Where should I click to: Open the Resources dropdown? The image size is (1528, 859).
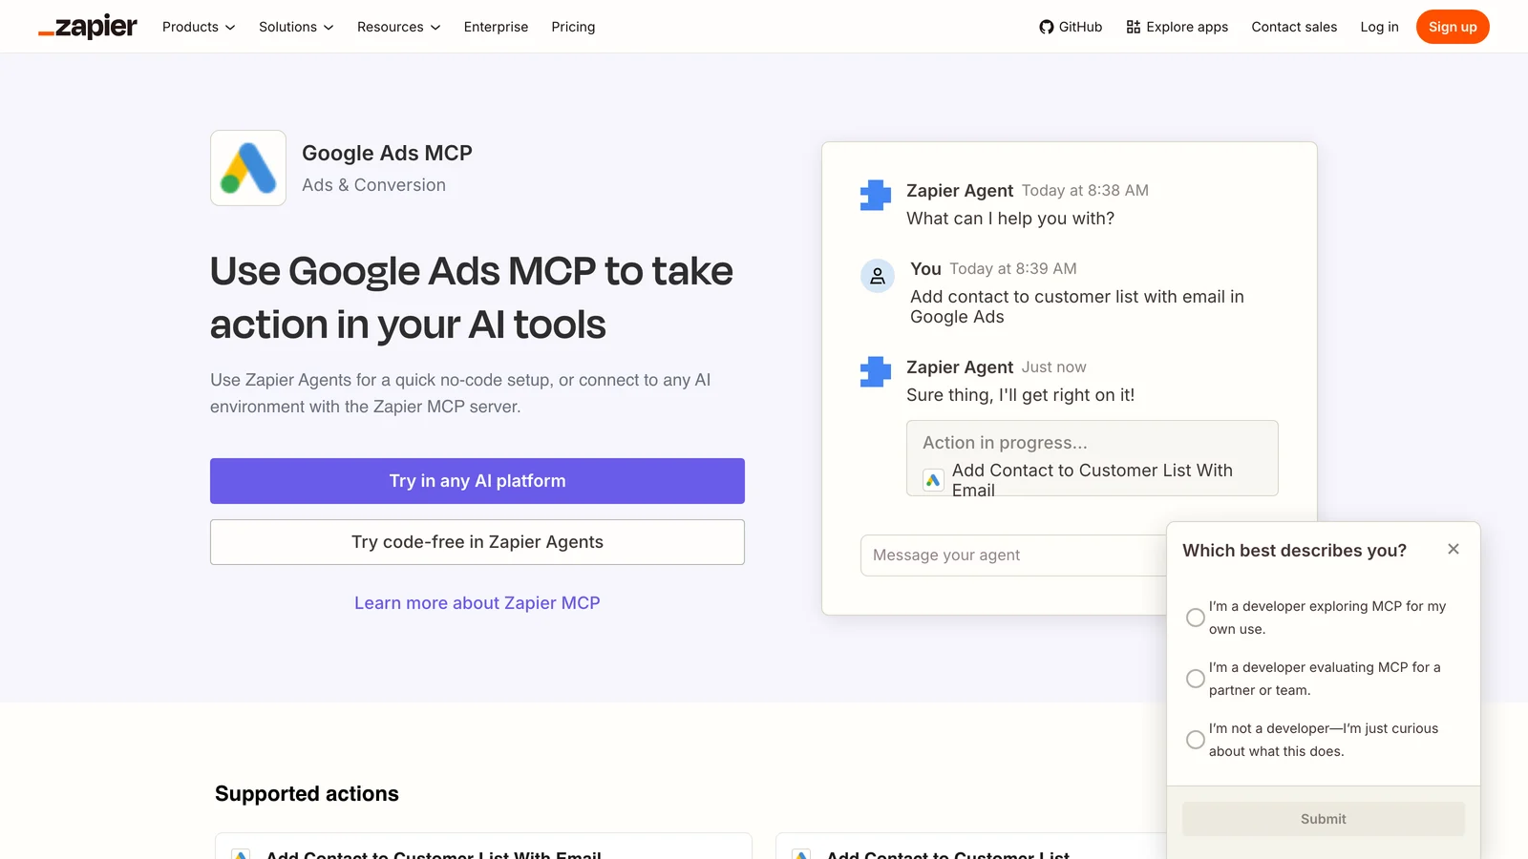tap(399, 27)
